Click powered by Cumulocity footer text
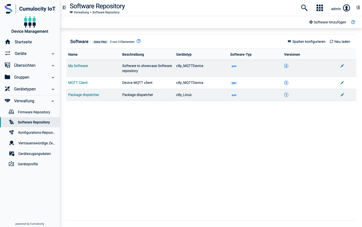Screen dimensions: 362x227 (x=30, y=224)
